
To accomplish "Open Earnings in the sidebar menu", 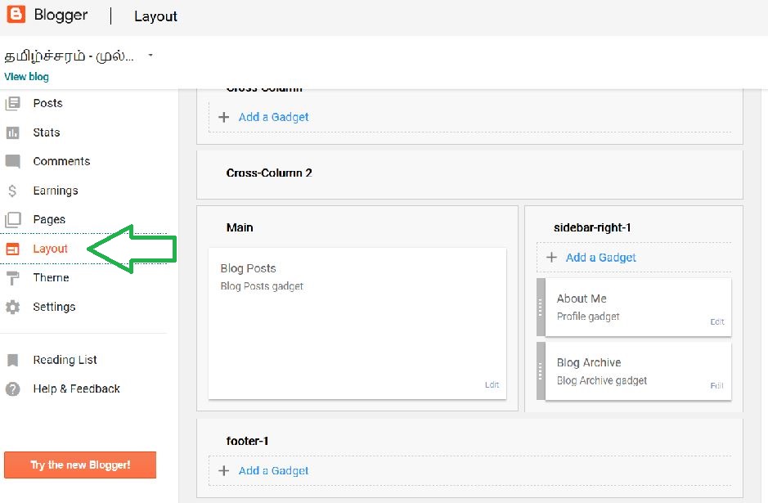I will 56,191.
